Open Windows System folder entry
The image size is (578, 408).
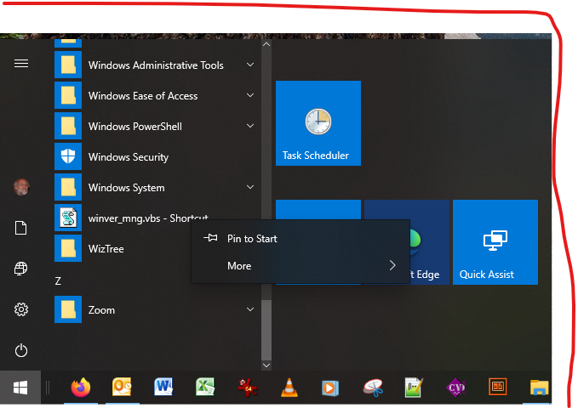pyautogui.click(x=157, y=187)
